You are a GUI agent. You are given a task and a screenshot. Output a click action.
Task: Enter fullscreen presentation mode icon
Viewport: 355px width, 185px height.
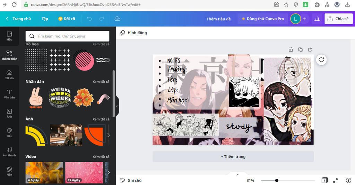[x=335, y=180]
